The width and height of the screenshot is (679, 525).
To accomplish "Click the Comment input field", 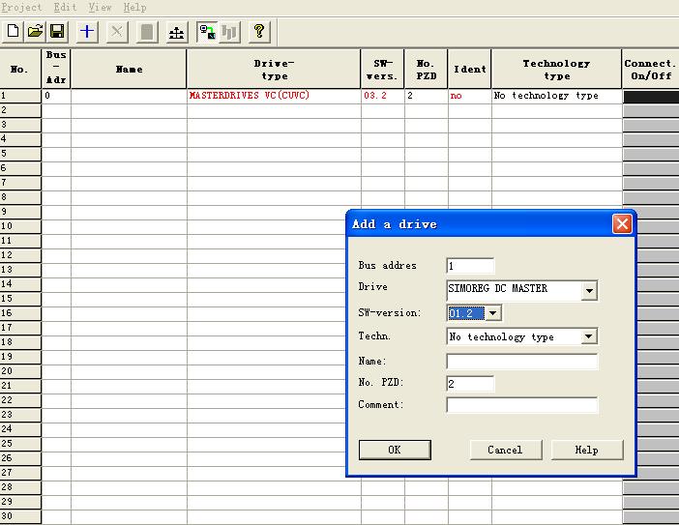I will coord(521,405).
